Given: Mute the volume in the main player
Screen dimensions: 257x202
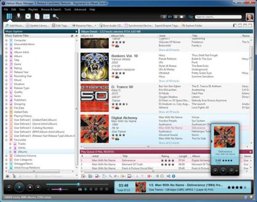Looking at the screenshot, I should (x=48, y=189).
